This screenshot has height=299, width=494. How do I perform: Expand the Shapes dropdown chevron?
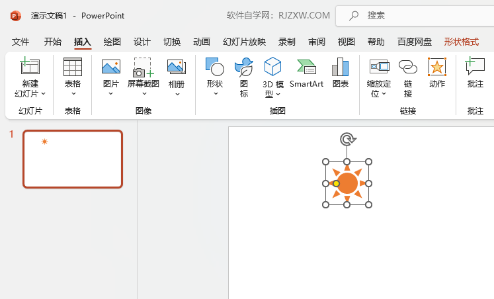(216, 93)
